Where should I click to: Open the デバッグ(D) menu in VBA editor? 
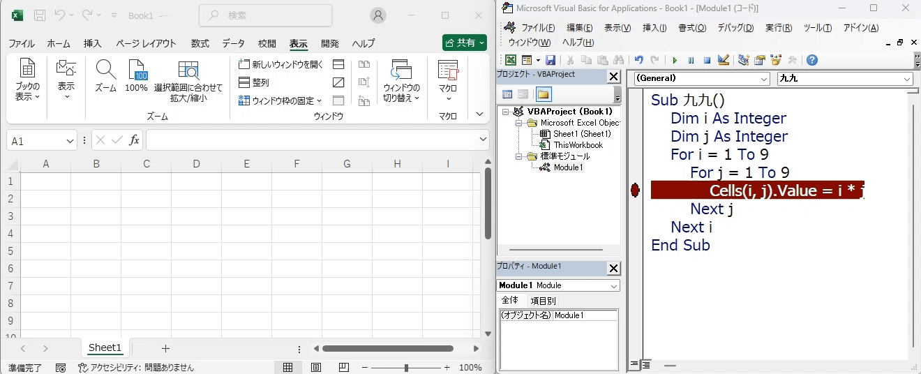pyautogui.click(x=735, y=28)
